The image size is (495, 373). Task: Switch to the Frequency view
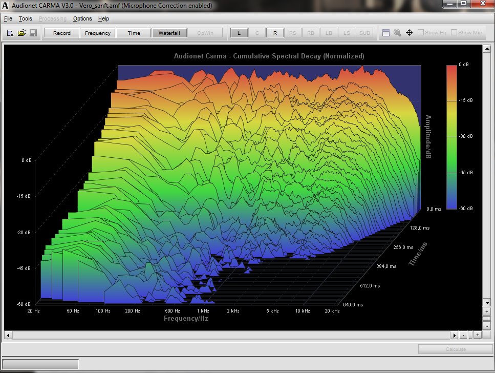click(x=98, y=33)
